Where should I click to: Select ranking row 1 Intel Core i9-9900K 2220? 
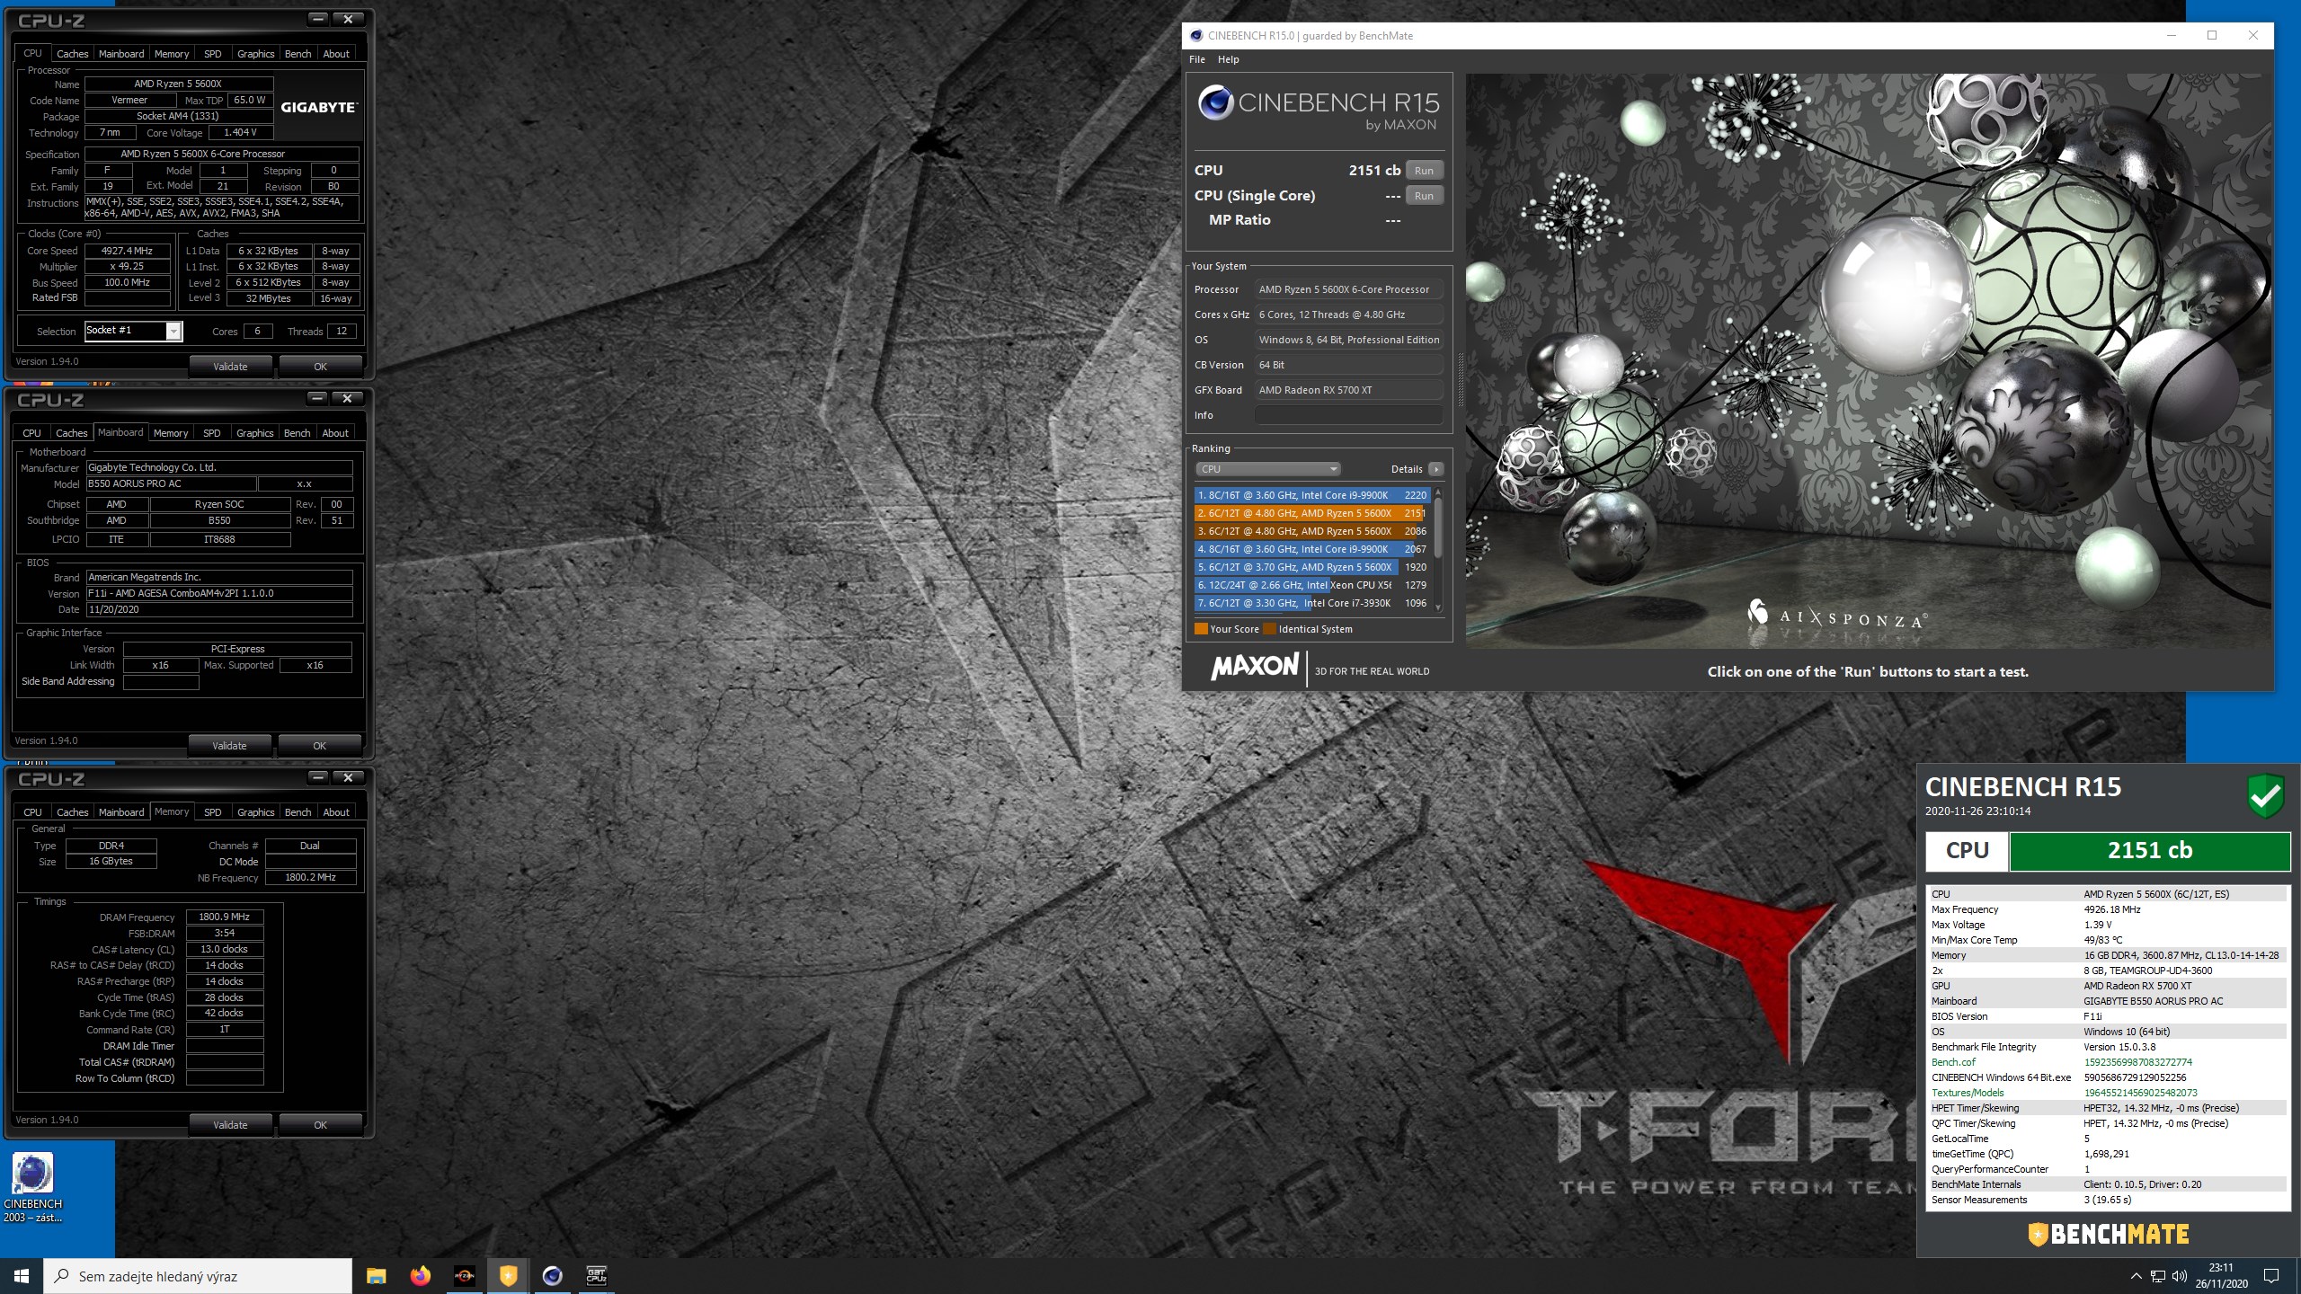(1311, 495)
